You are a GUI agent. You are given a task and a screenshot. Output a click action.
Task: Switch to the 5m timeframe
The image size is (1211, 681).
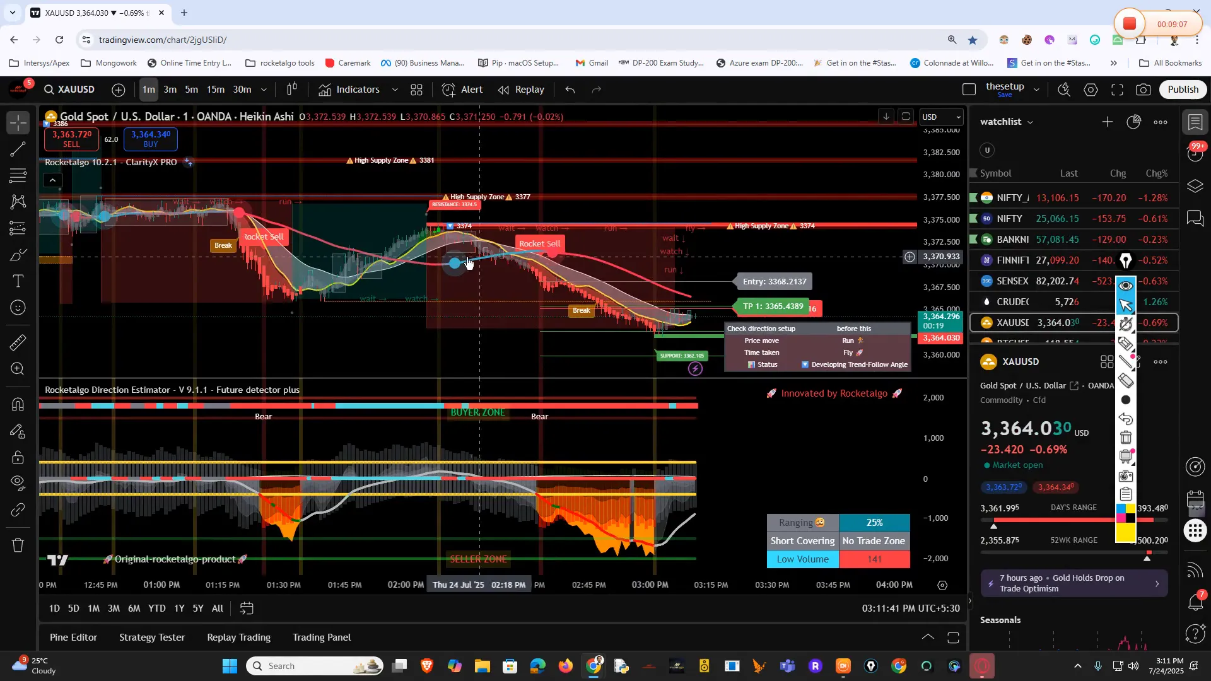pos(192,90)
